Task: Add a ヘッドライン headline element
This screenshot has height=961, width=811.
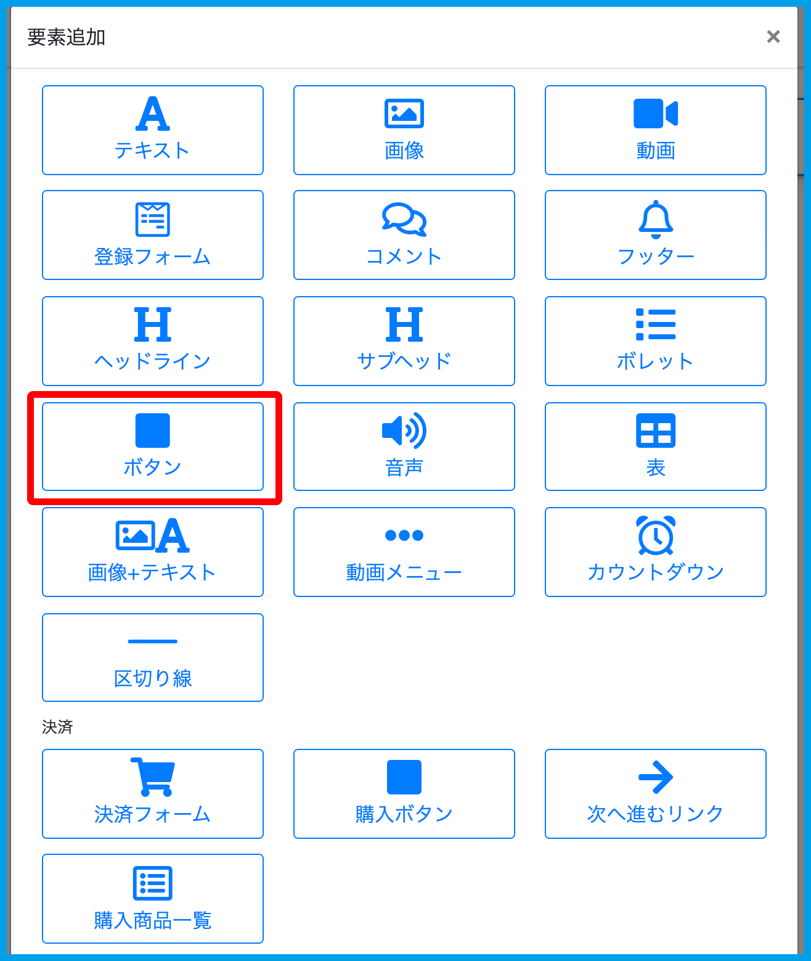Action: (152, 341)
